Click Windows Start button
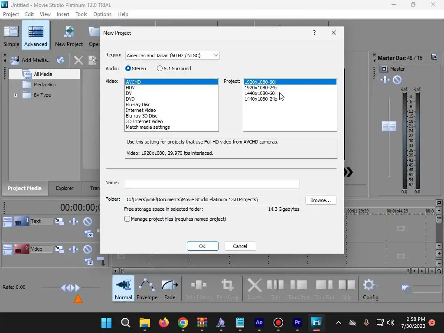444x333 pixels. pyautogui.click(x=107, y=323)
